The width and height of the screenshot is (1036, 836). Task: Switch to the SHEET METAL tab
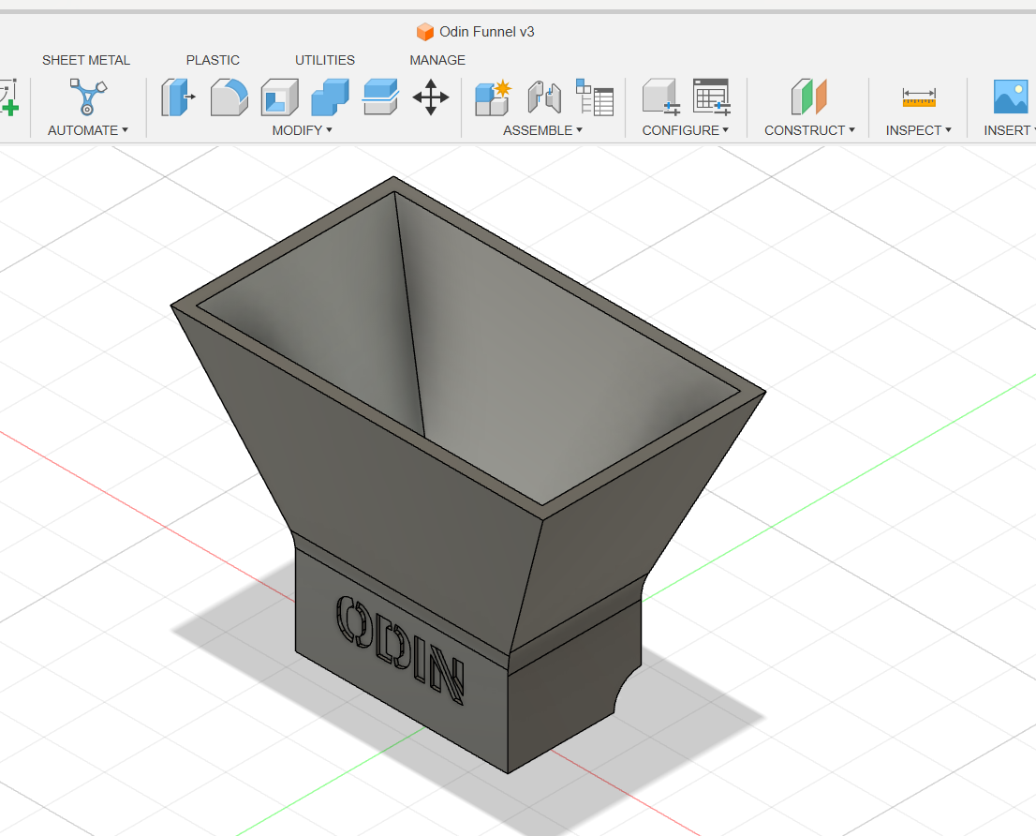(86, 60)
